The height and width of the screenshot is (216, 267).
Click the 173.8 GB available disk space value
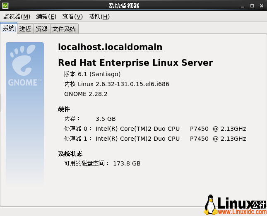pyautogui.click(x=127, y=163)
